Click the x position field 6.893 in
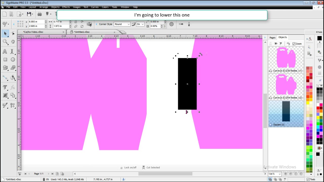Viewport: 324px width, 182px height. [x=36, y=22]
